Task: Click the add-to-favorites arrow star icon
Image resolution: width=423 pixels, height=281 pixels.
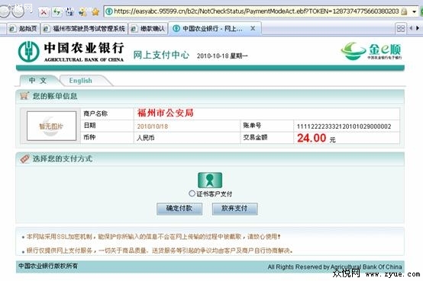Action: [x=82, y=12]
